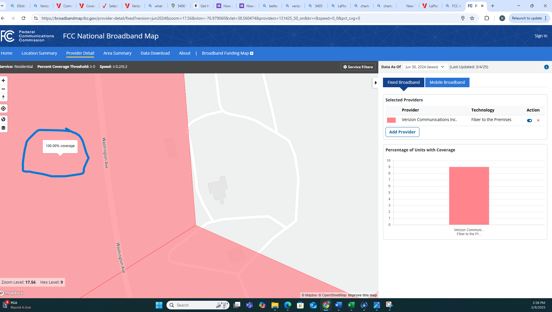
Task: Open the map layers control
Action: 3,128
